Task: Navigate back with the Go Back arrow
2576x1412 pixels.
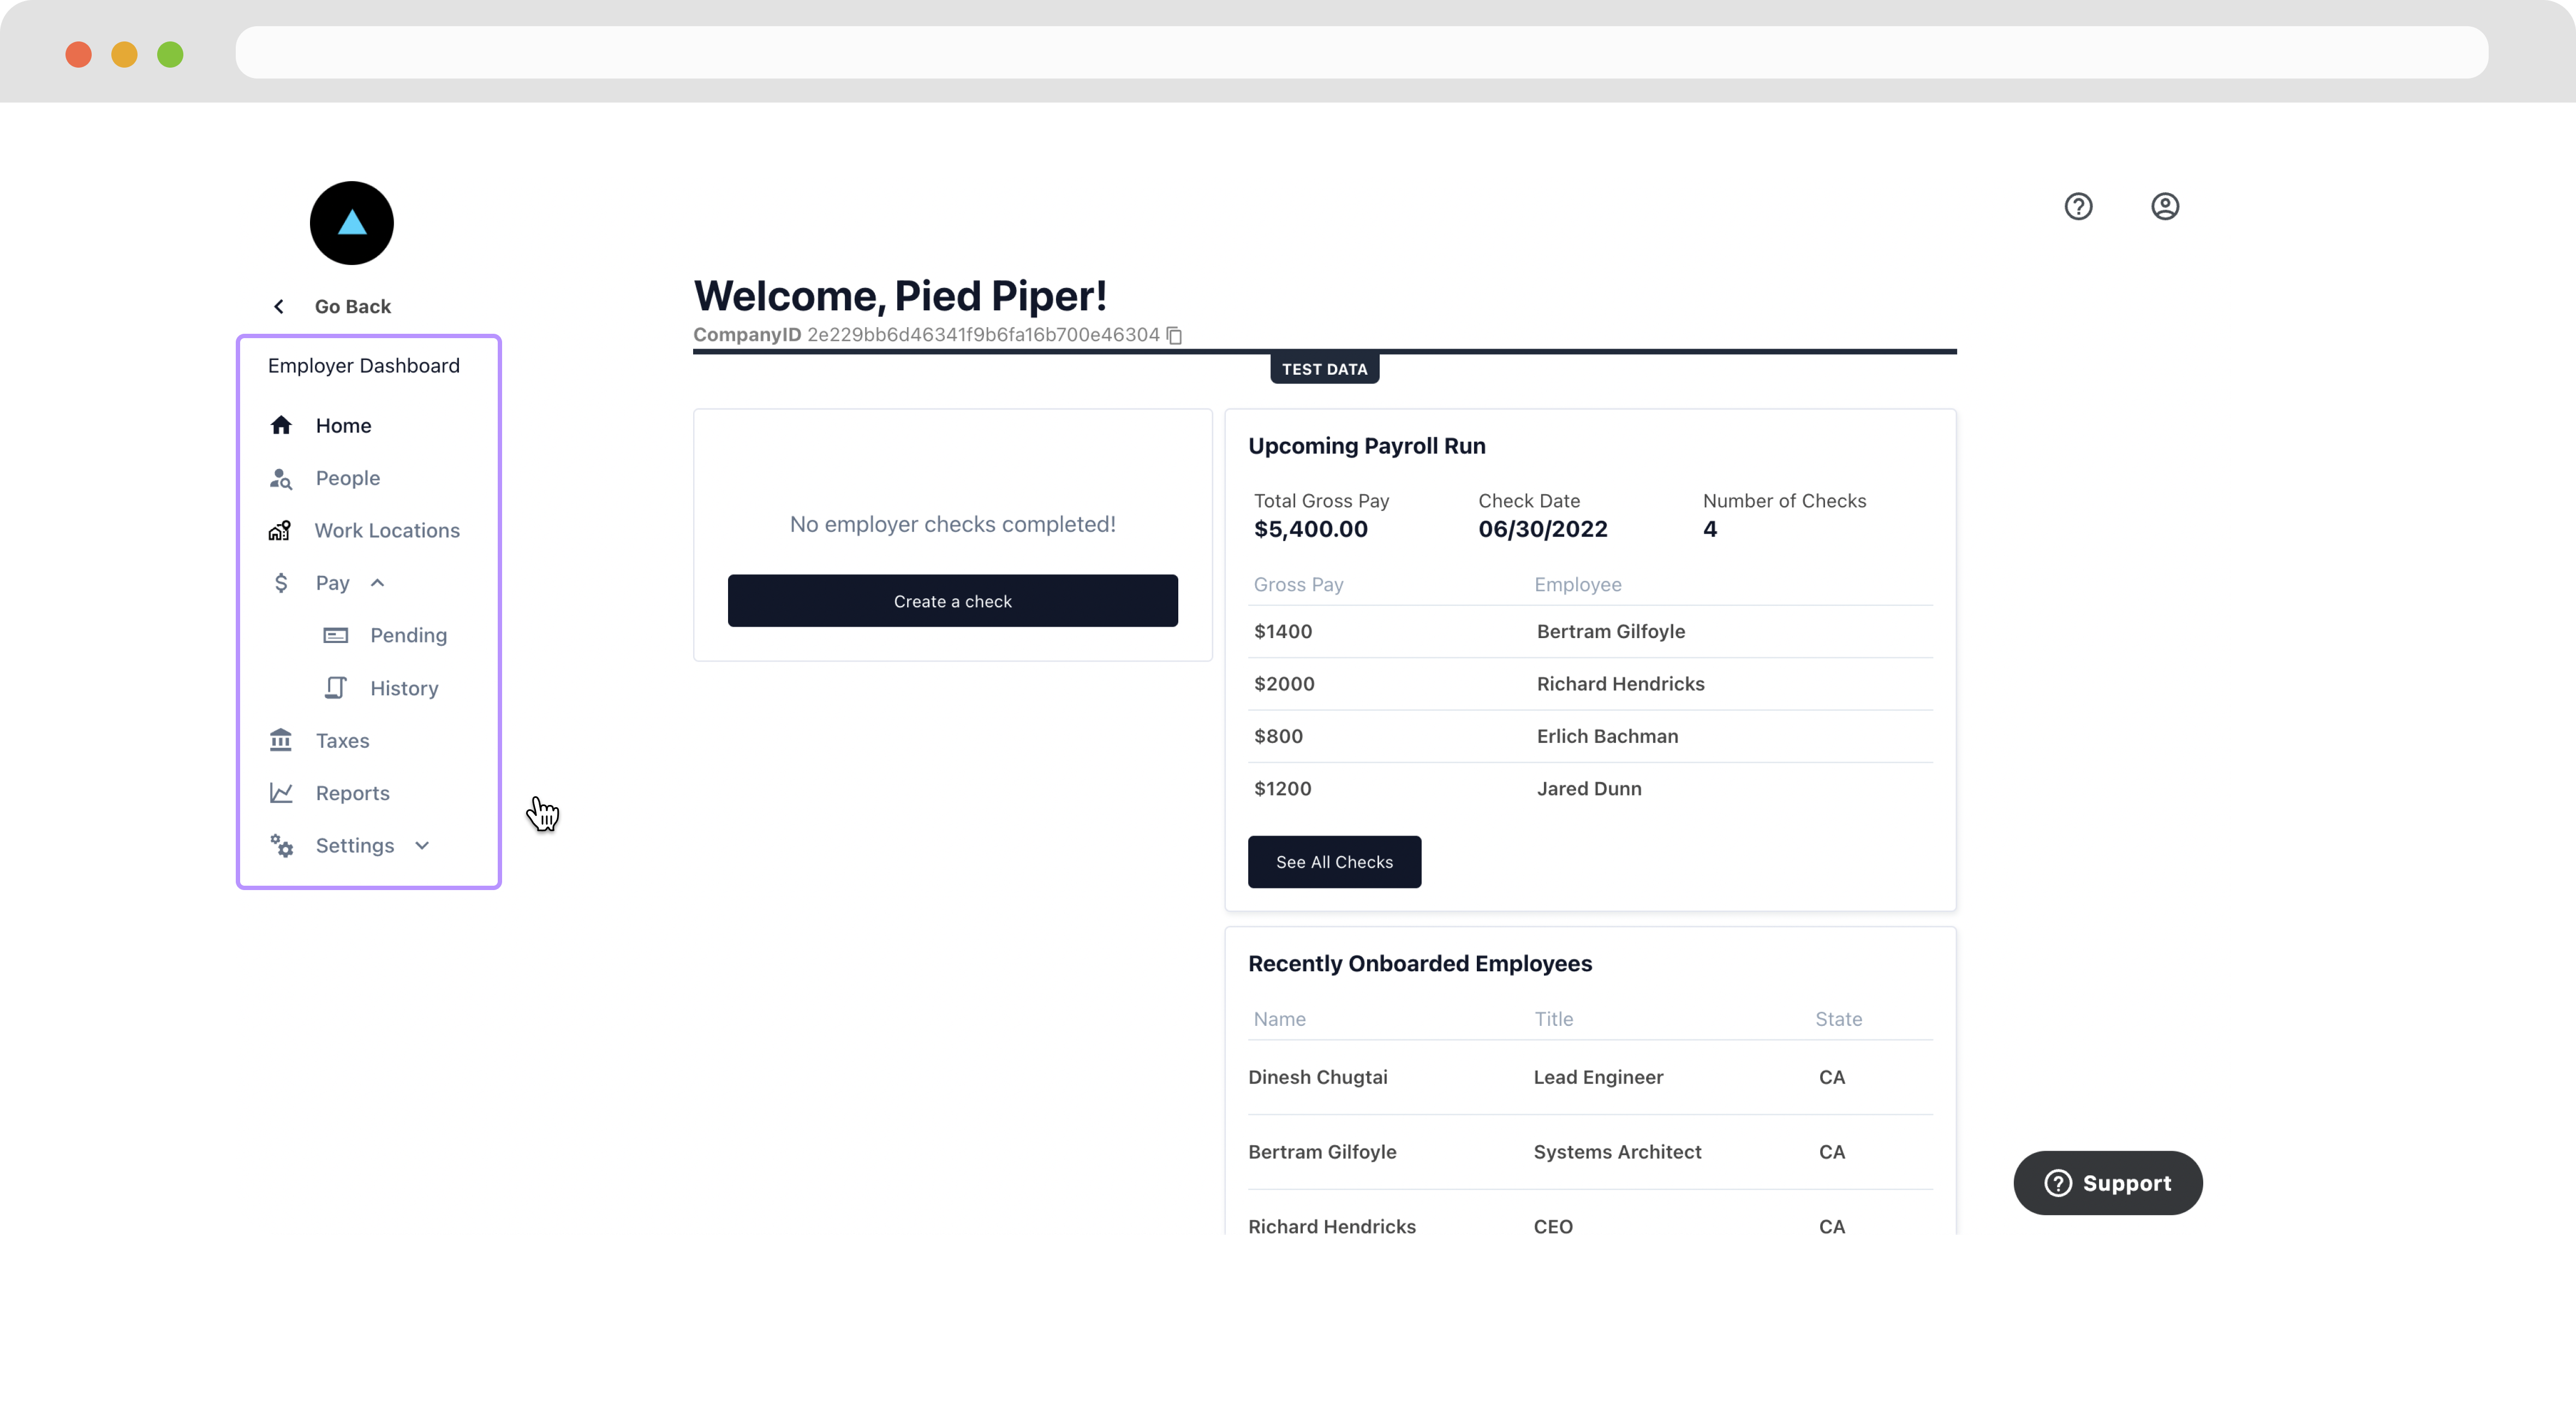Action: coord(279,307)
